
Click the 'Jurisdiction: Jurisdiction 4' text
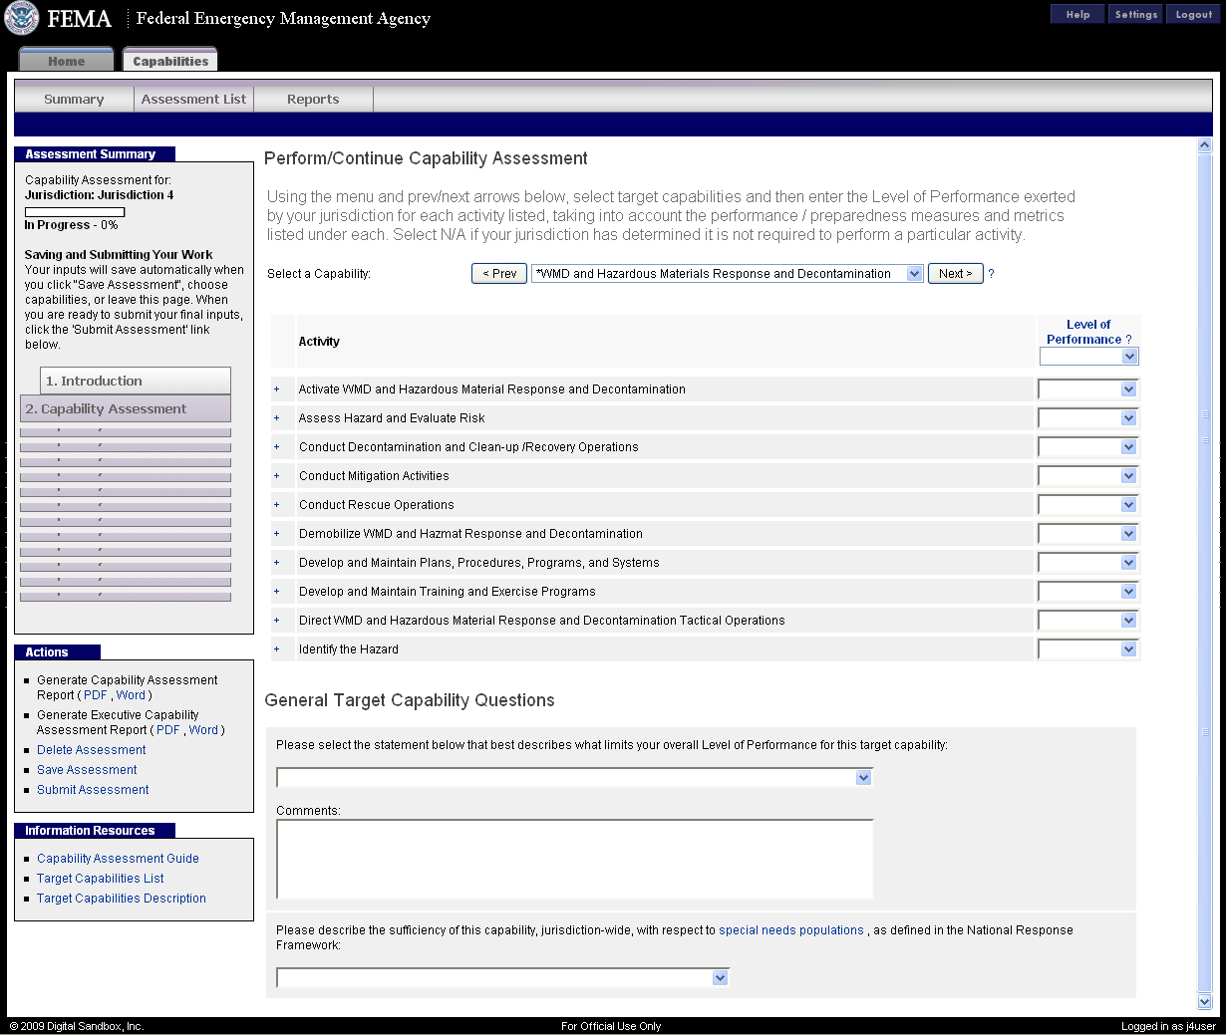pos(99,195)
